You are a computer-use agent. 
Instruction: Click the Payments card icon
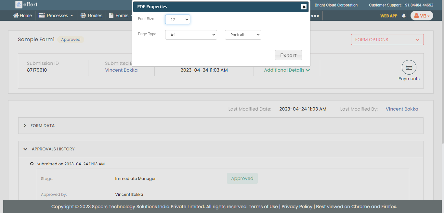409,67
